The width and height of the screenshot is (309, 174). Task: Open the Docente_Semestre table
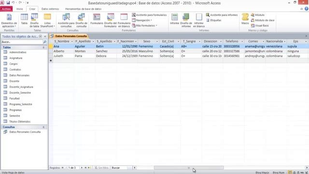coord(20,93)
